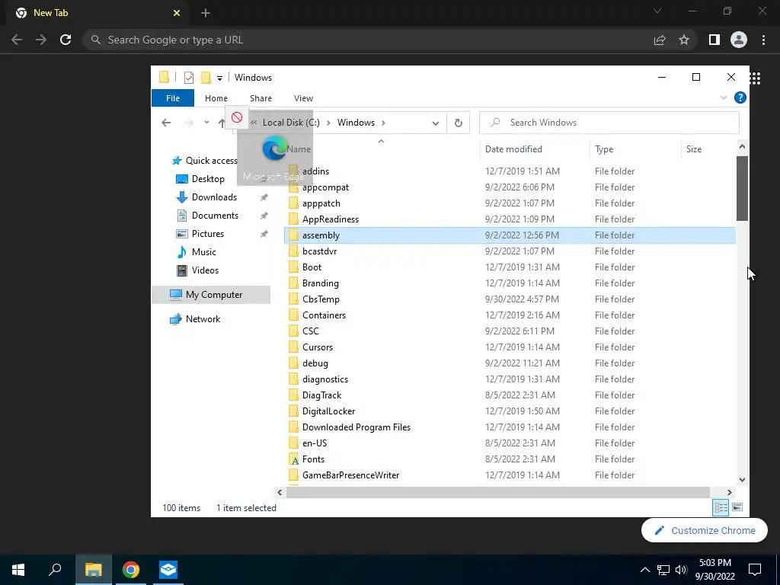Expand the Explorer ribbon chevron

724,98
